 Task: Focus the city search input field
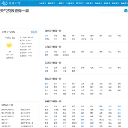pyautogui.click(x=113, y=11)
